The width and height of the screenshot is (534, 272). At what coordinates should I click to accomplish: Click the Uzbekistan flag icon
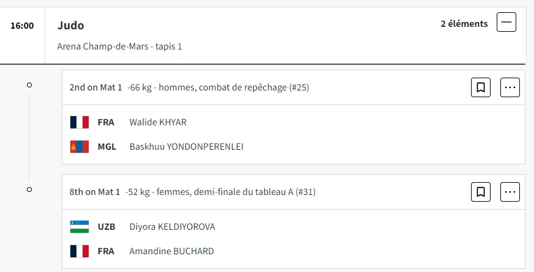[80, 227]
